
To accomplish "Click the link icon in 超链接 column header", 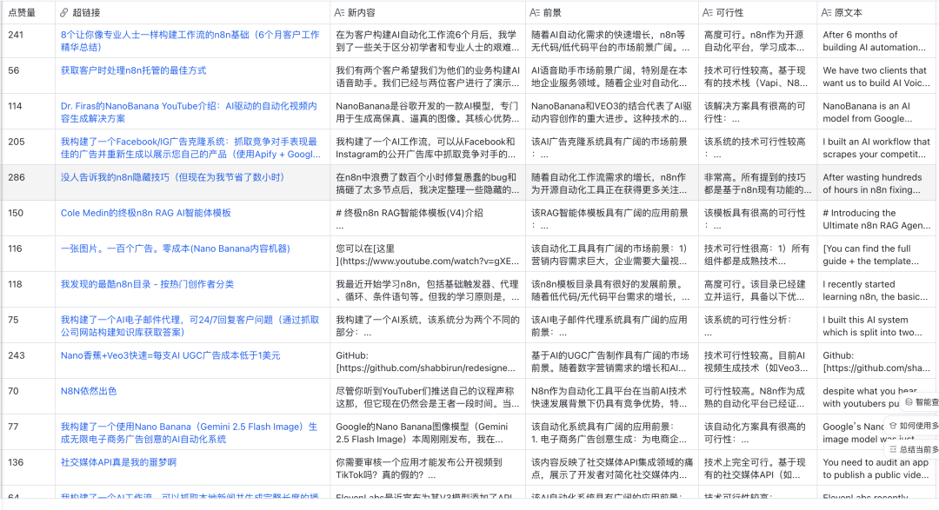I will (x=63, y=13).
